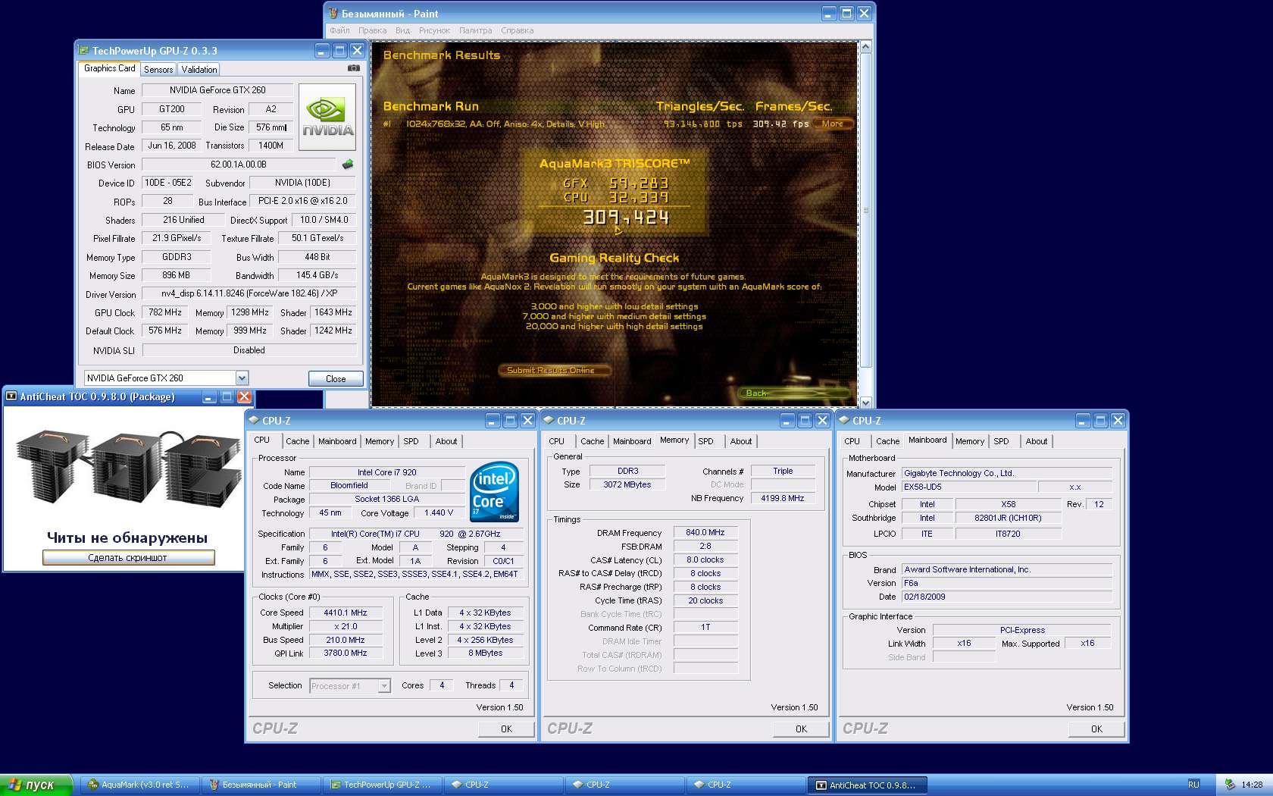This screenshot has height=796, width=1273.
Task: Maximize the Paint window
Action: coord(846,14)
